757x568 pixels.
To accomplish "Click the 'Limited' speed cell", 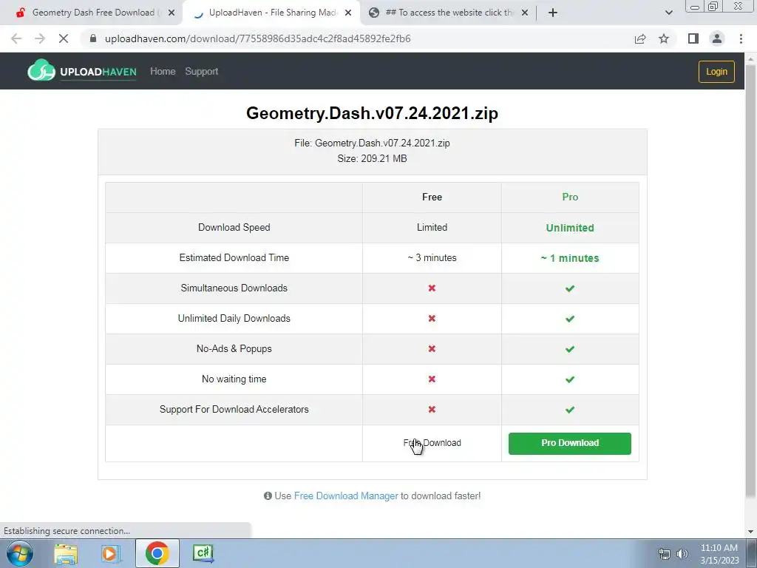I will (432, 228).
